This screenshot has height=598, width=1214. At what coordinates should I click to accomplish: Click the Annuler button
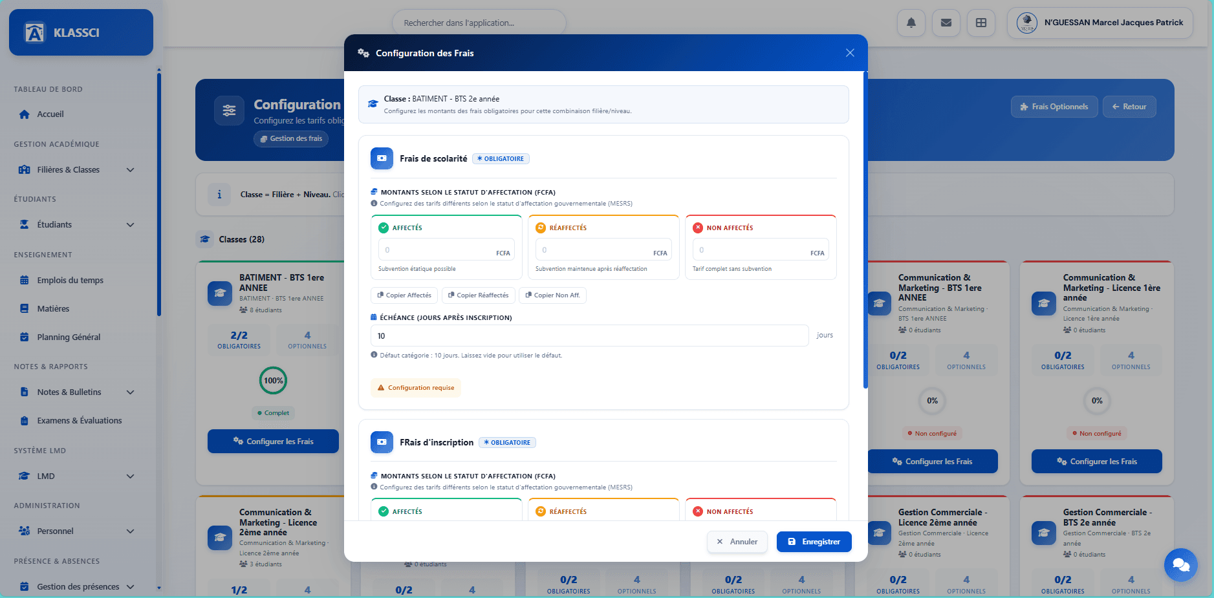(x=737, y=542)
